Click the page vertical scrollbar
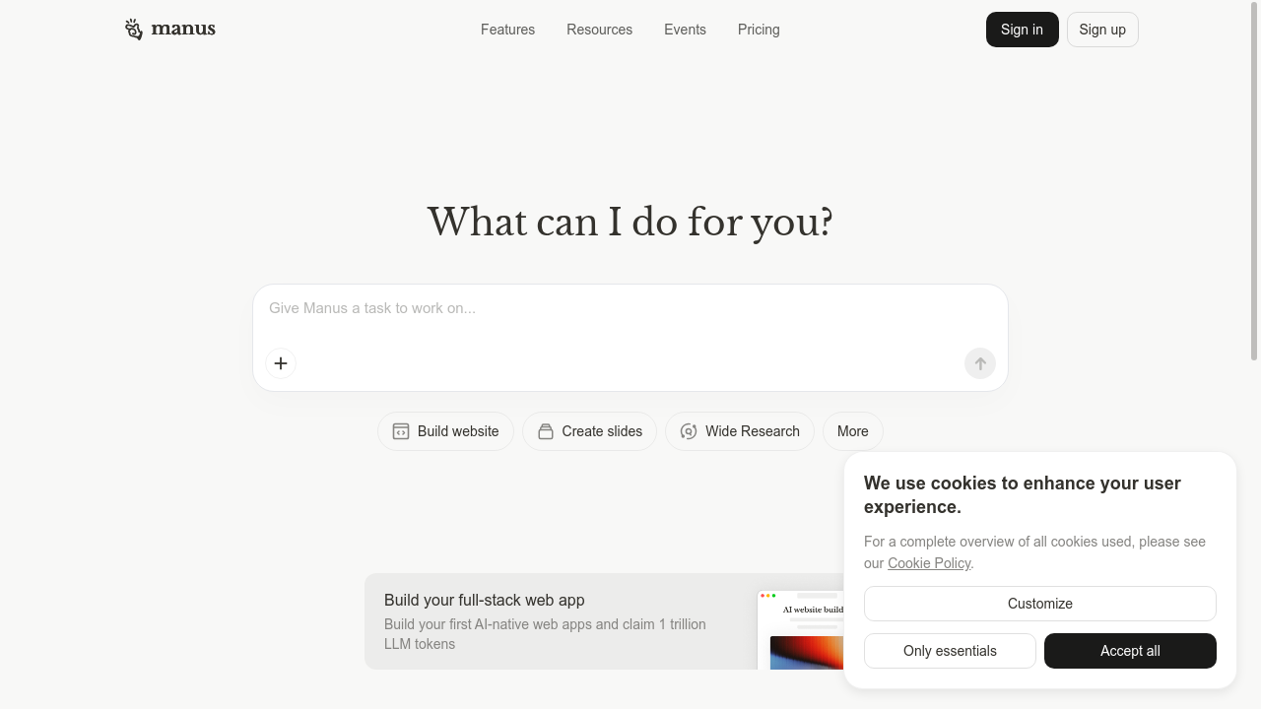The height and width of the screenshot is (709, 1261). pyautogui.click(x=1254, y=180)
